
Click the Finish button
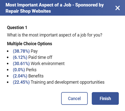(105, 98)
